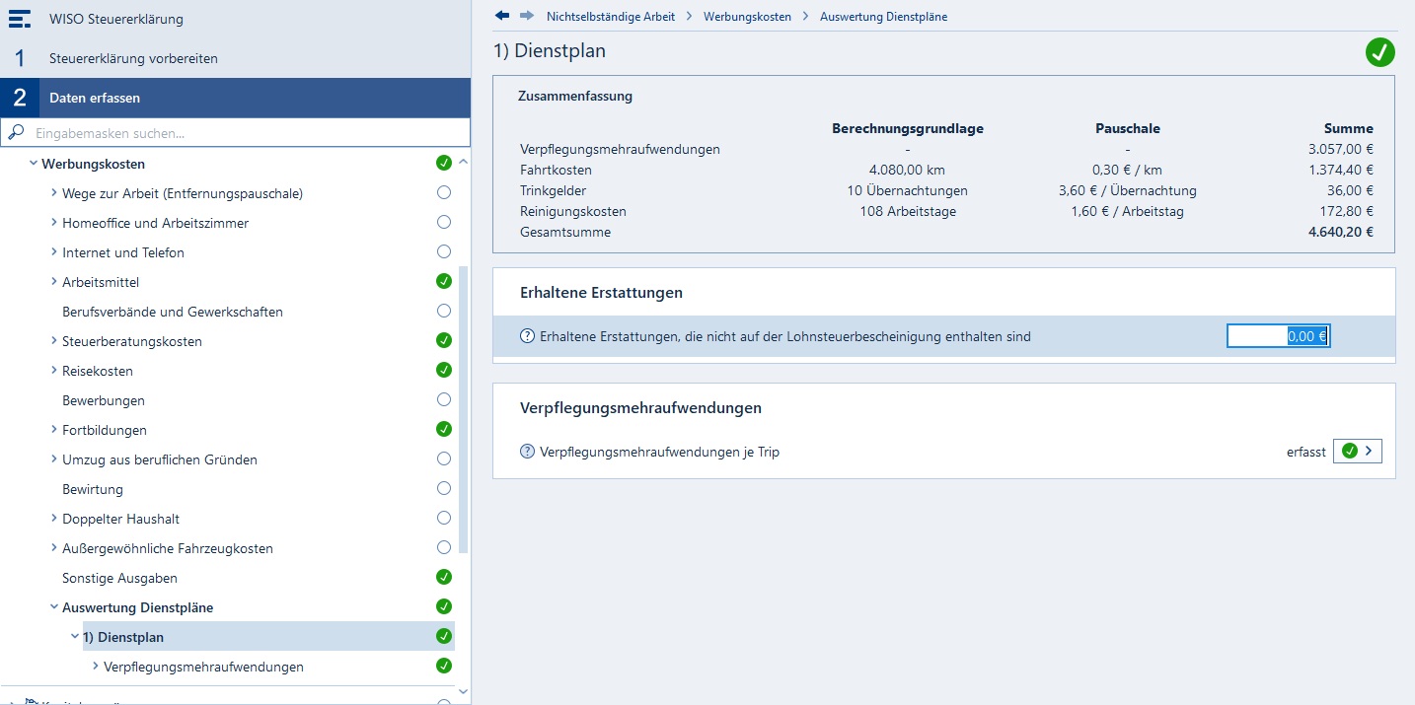Image resolution: width=1415 pixels, height=705 pixels.
Task: Select Bewerbungen in the tree
Action: 104,400
